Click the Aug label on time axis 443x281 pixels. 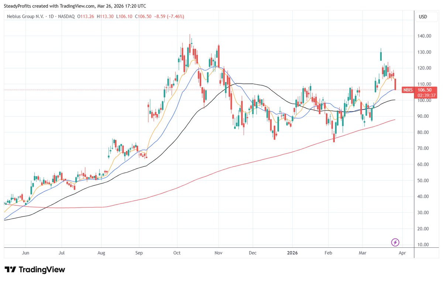[x=102, y=253]
